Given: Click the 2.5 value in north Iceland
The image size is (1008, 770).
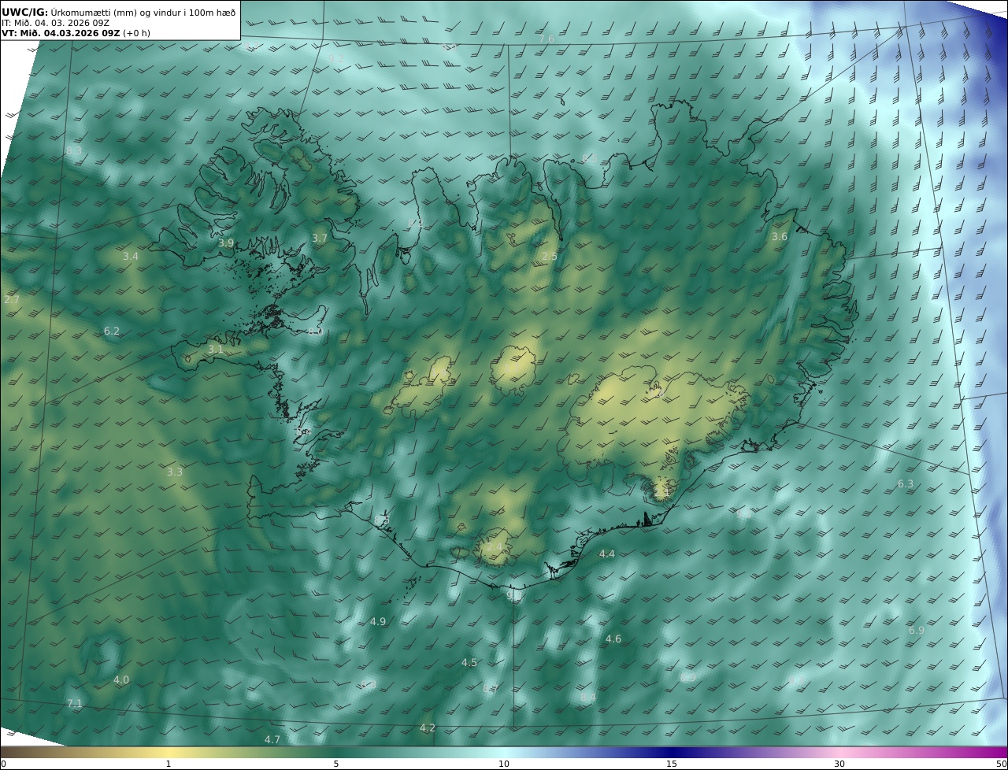Looking at the screenshot, I should click(x=550, y=257).
